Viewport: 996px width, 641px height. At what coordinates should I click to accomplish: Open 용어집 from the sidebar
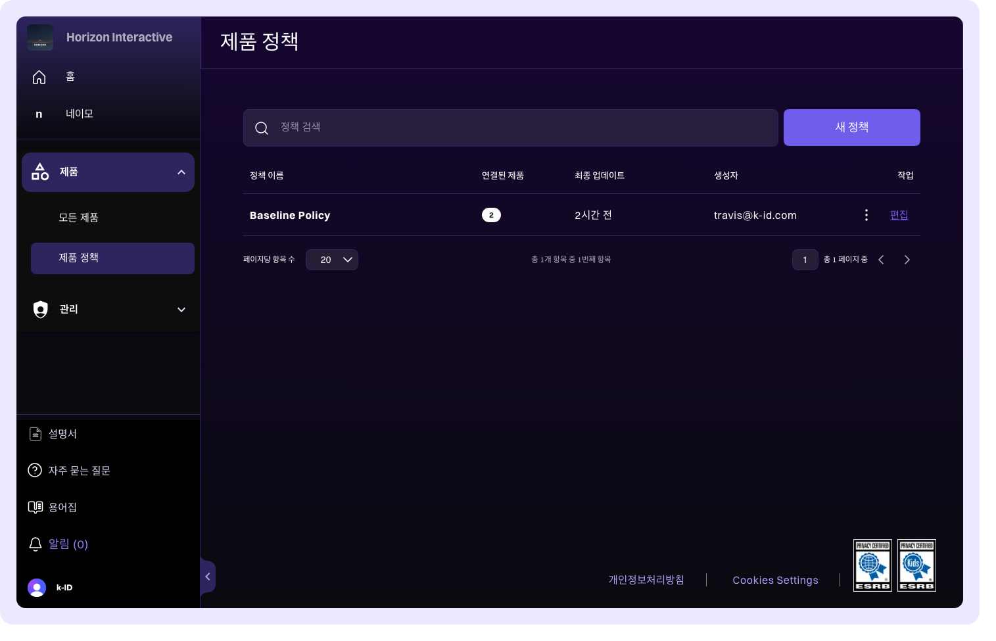[x=62, y=508]
